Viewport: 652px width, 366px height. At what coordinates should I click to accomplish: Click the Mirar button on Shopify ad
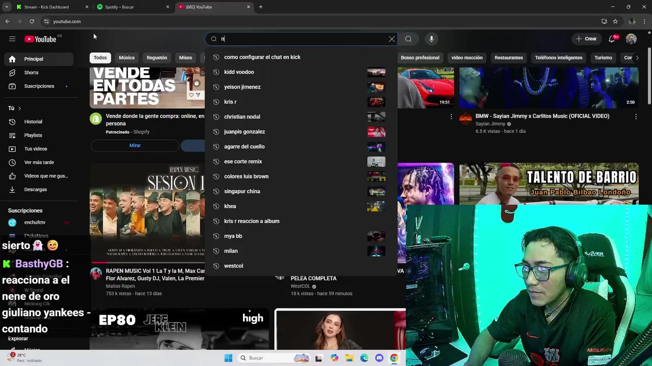[135, 145]
